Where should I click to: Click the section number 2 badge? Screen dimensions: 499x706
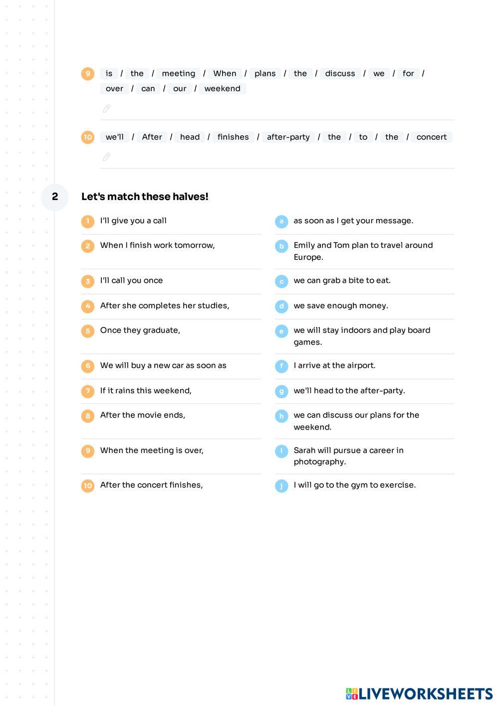pyautogui.click(x=55, y=197)
